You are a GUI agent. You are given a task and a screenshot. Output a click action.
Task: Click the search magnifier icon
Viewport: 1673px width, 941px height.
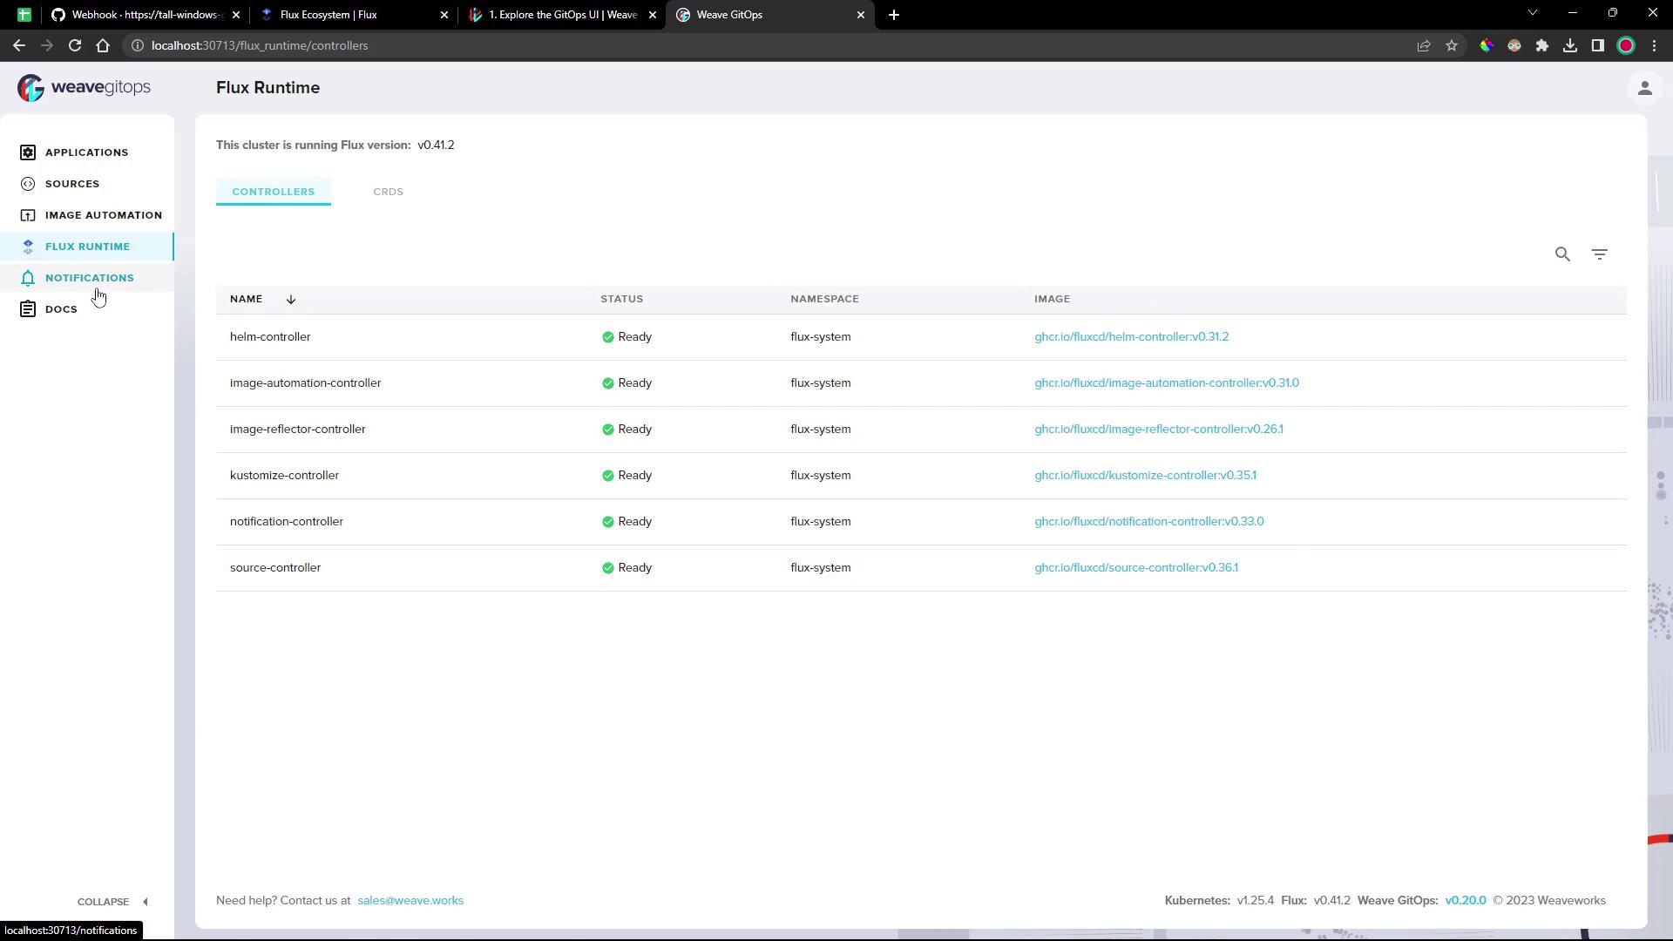(x=1562, y=254)
